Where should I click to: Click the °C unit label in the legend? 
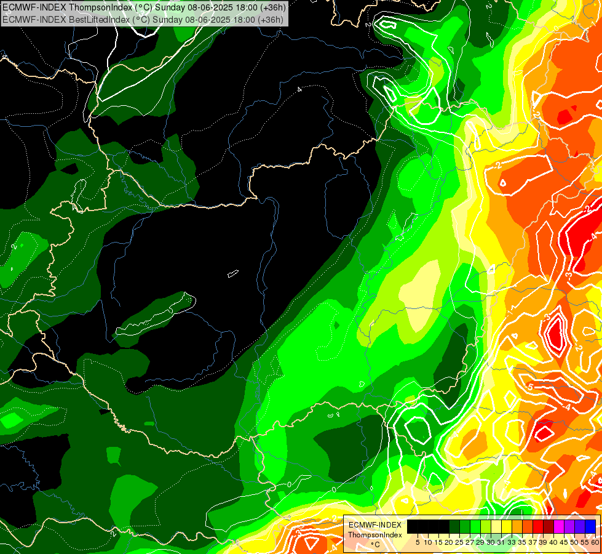(x=376, y=545)
